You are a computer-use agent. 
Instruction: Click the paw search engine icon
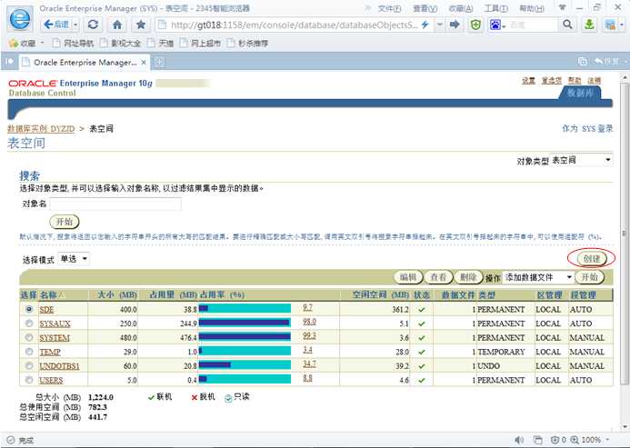click(495, 25)
